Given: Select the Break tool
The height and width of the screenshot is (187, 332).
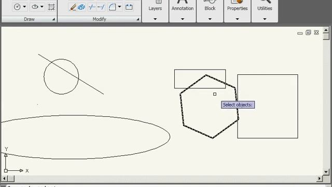Looking at the screenshot, I should pyautogui.click(x=129, y=7).
